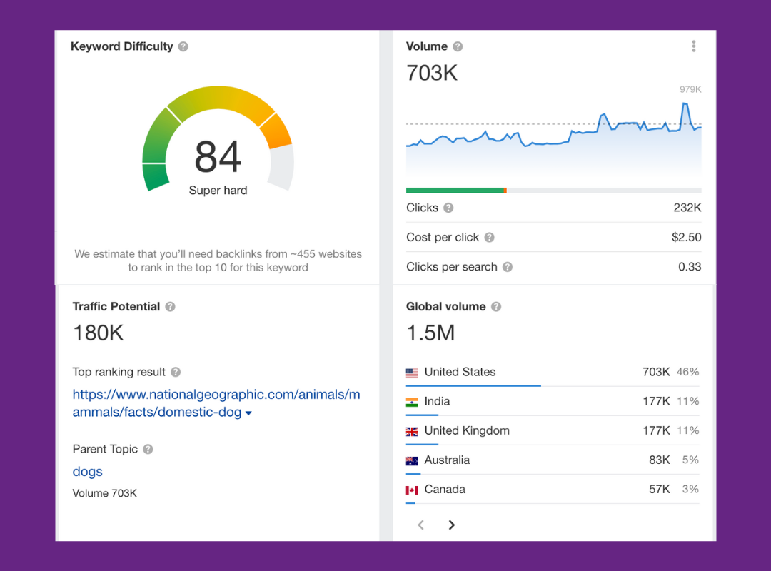Image resolution: width=771 pixels, height=571 pixels.
Task: Open the nationalgeographic.com top ranking link
Action: coord(216,403)
